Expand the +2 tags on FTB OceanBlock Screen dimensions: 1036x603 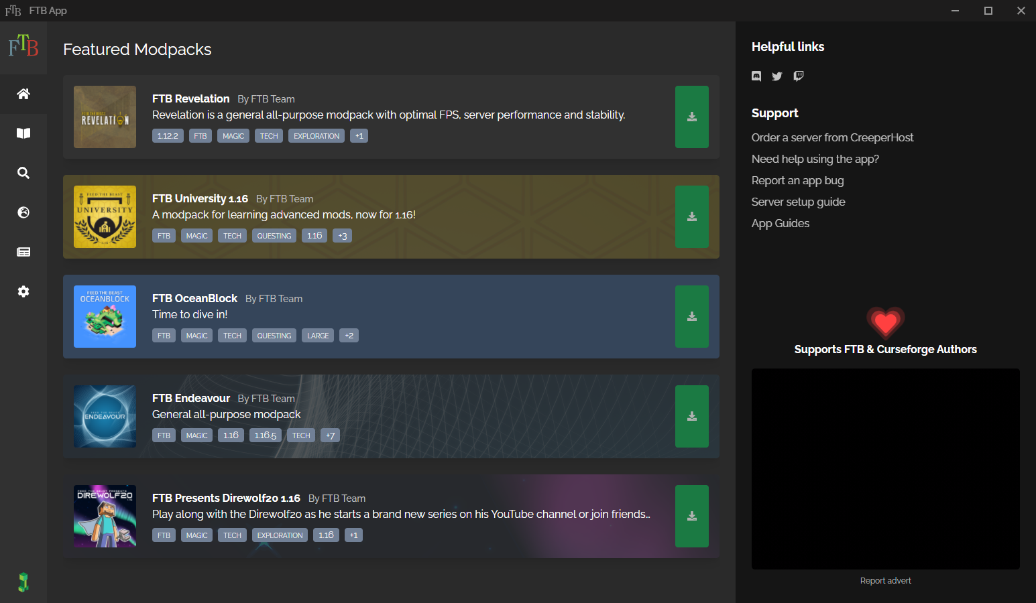tap(349, 336)
